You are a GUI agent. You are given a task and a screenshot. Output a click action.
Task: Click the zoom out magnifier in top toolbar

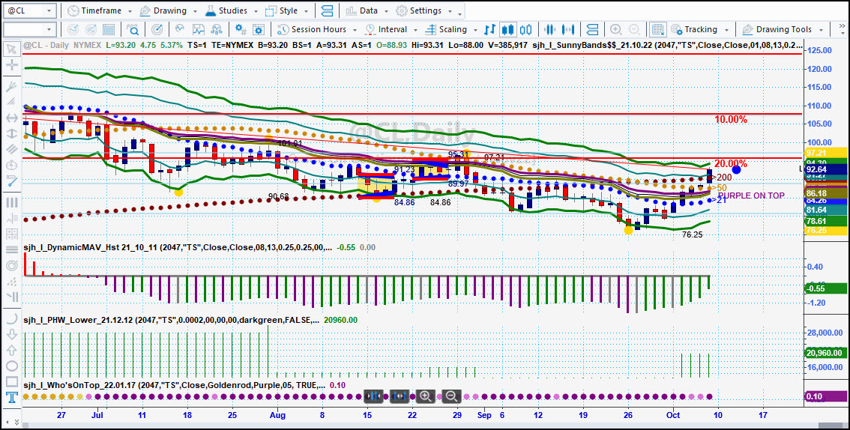pyautogui.click(x=633, y=29)
